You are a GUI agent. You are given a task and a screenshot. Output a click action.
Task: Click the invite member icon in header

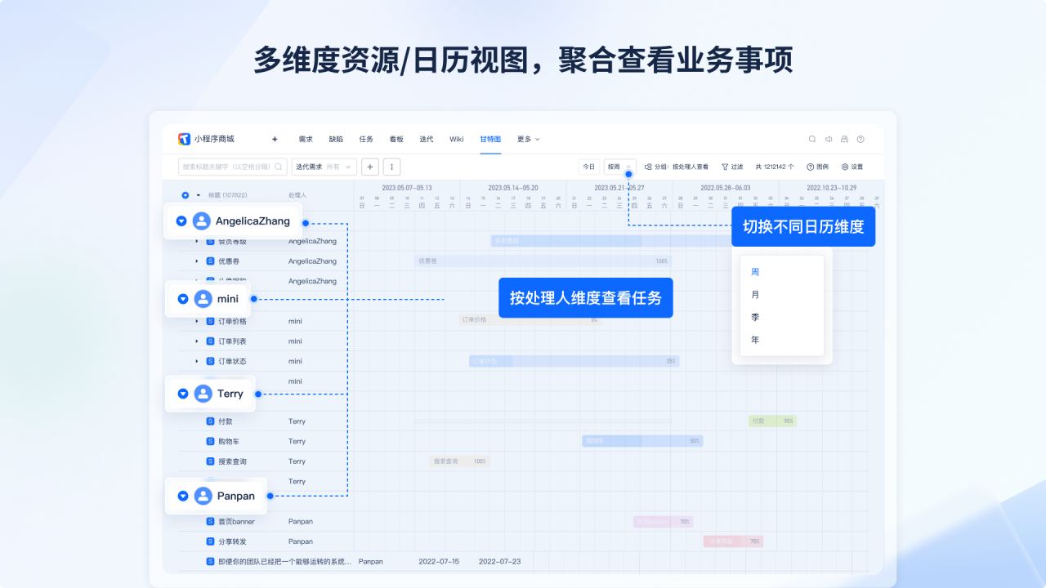point(844,139)
